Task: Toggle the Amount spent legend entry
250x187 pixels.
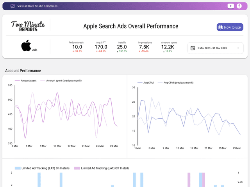Action: coord(26,80)
